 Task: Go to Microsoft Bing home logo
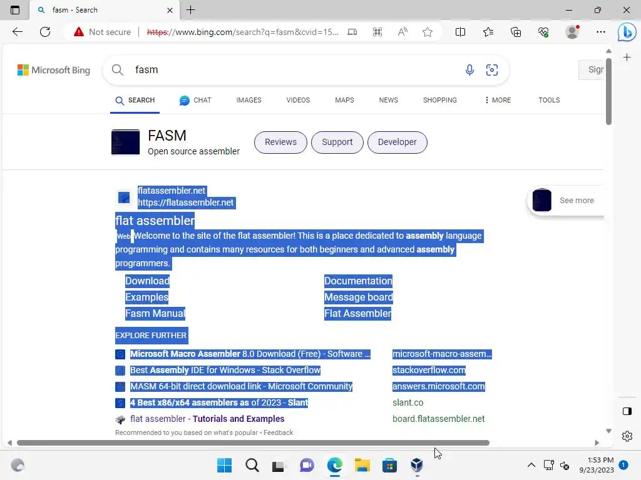(x=54, y=70)
